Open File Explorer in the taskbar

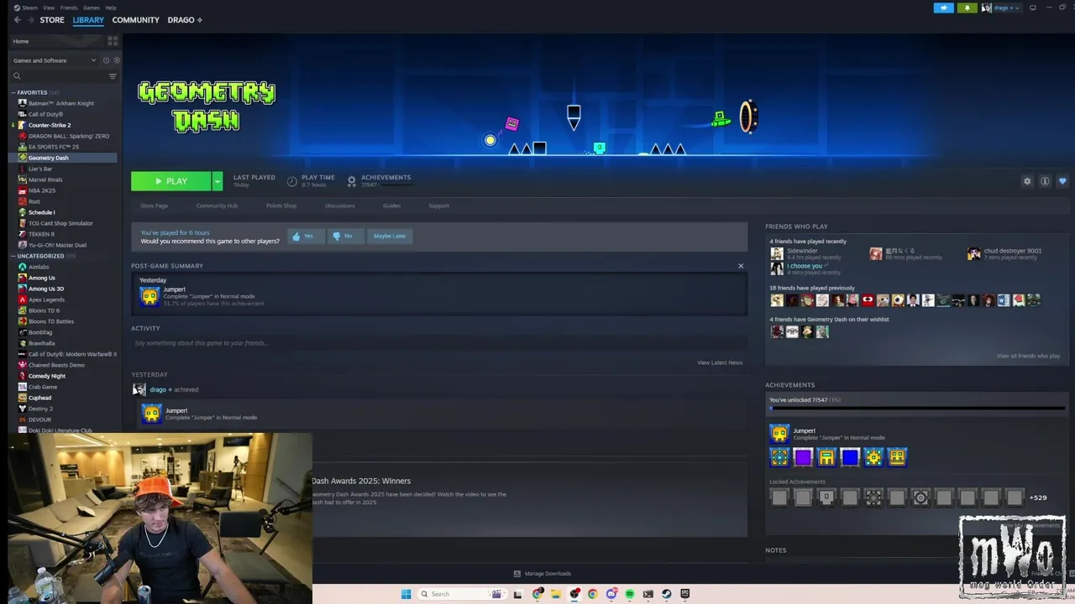[555, 594]
